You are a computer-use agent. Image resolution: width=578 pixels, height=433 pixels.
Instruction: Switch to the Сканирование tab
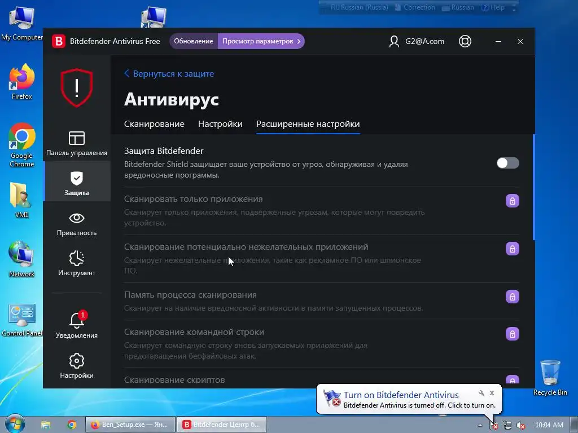[154, 124]
